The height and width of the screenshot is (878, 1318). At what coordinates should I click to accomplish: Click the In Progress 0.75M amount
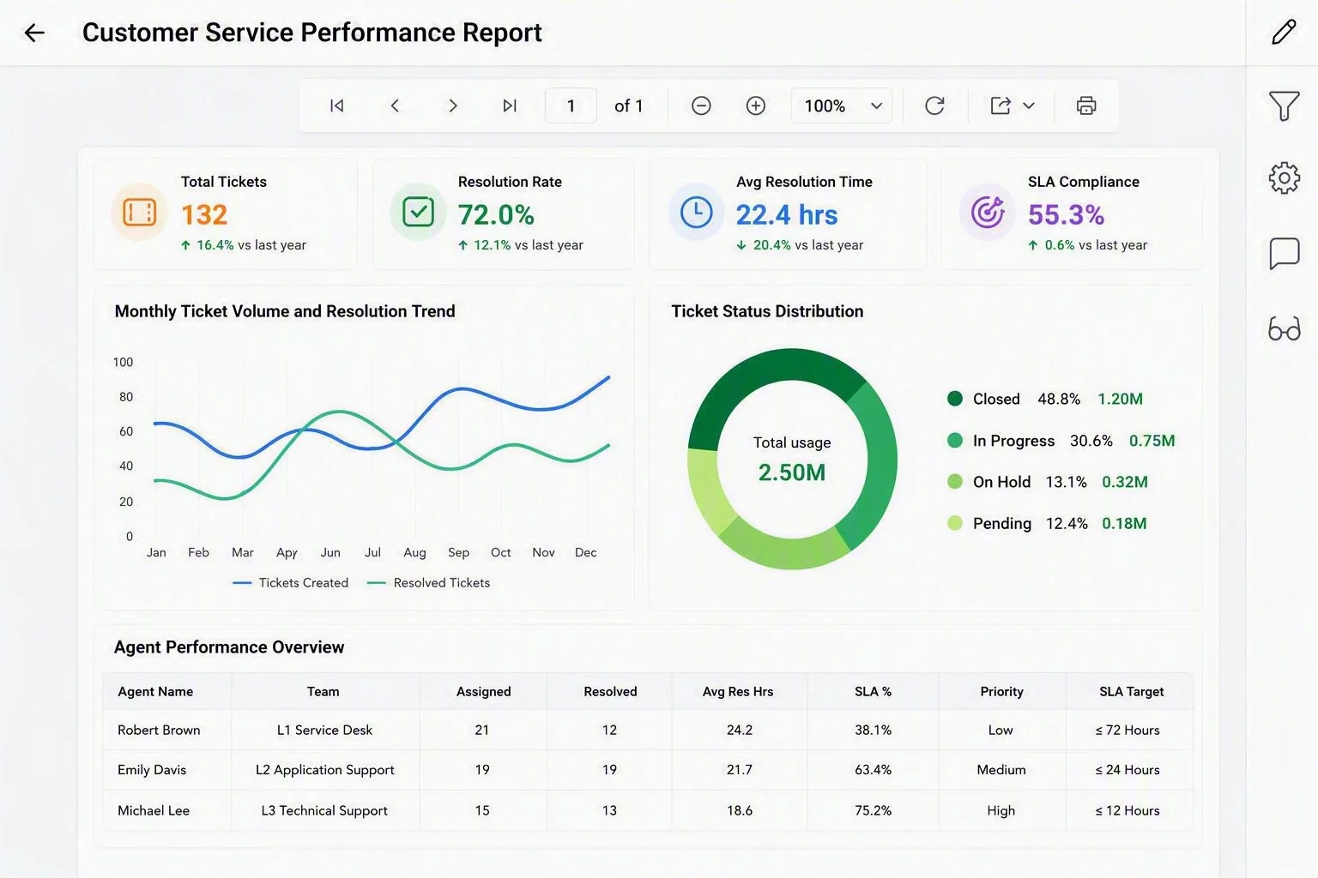click(x=1152, y=441)
